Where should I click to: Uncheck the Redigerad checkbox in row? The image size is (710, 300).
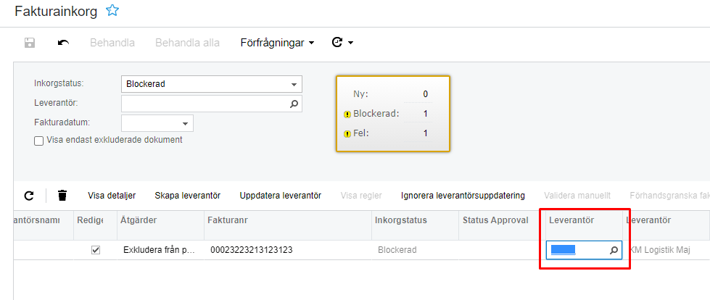tap(96, 250)
